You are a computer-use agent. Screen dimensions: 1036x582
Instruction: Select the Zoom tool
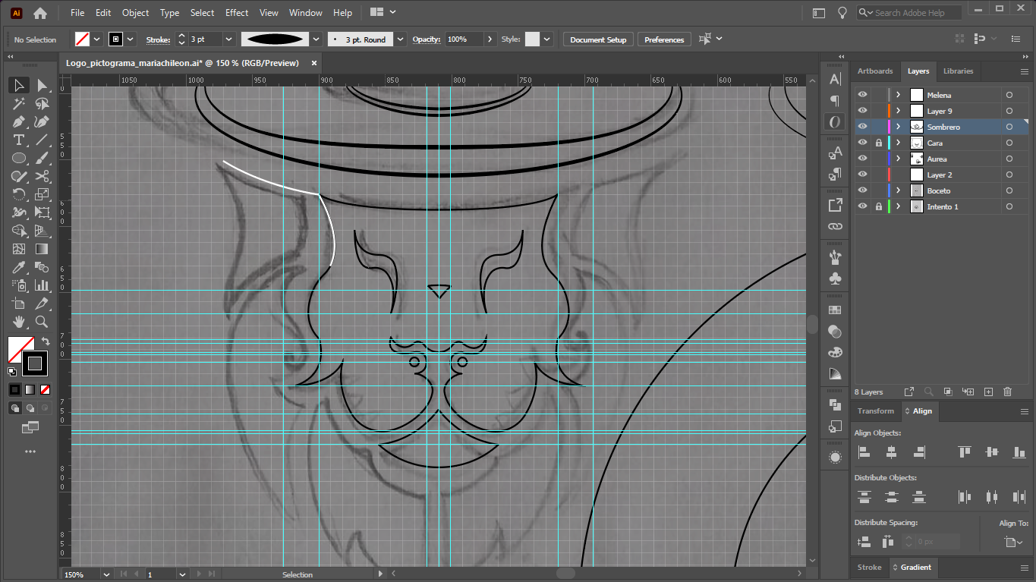point(43,322)
